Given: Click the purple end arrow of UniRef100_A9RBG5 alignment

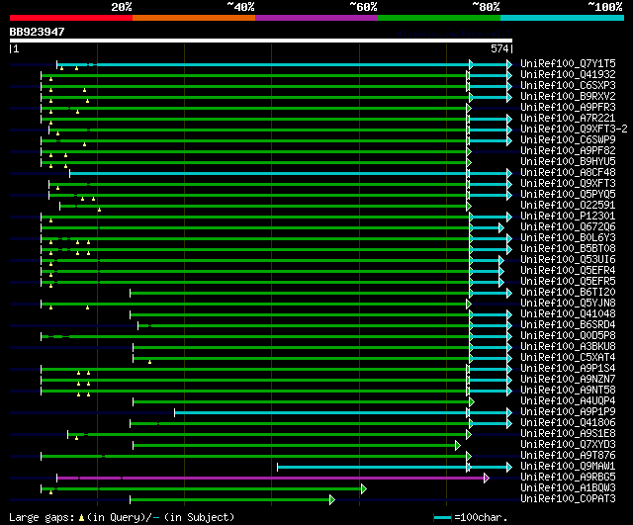Looking at the screenshot, I should [487, 479].
